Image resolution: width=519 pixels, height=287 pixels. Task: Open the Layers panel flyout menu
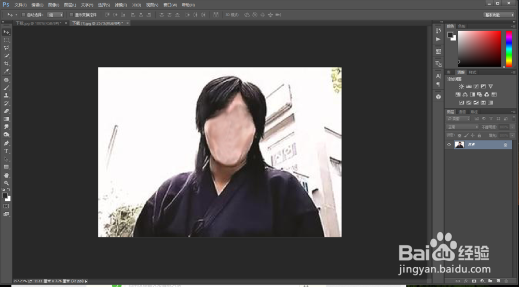click(513, 112)
